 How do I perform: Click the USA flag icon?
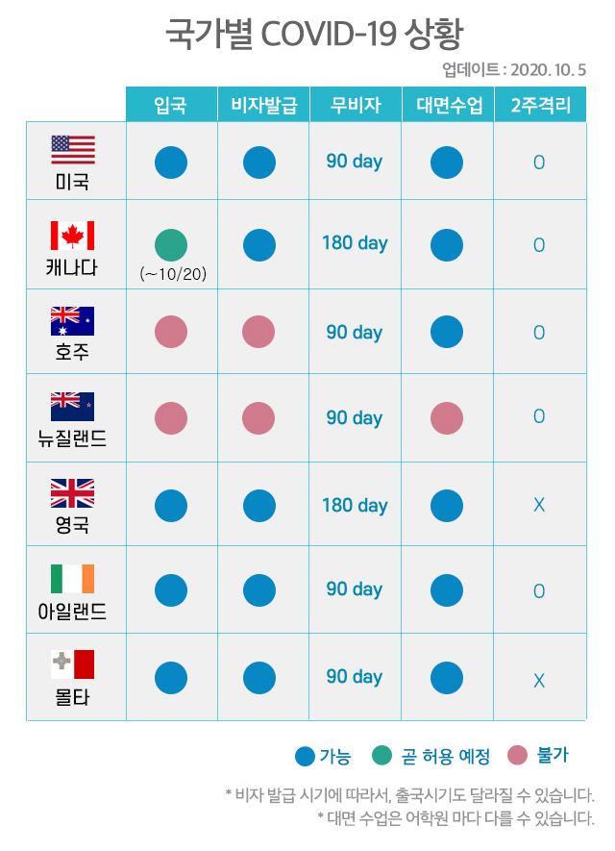pyautogui.click(x=73, y=149)
